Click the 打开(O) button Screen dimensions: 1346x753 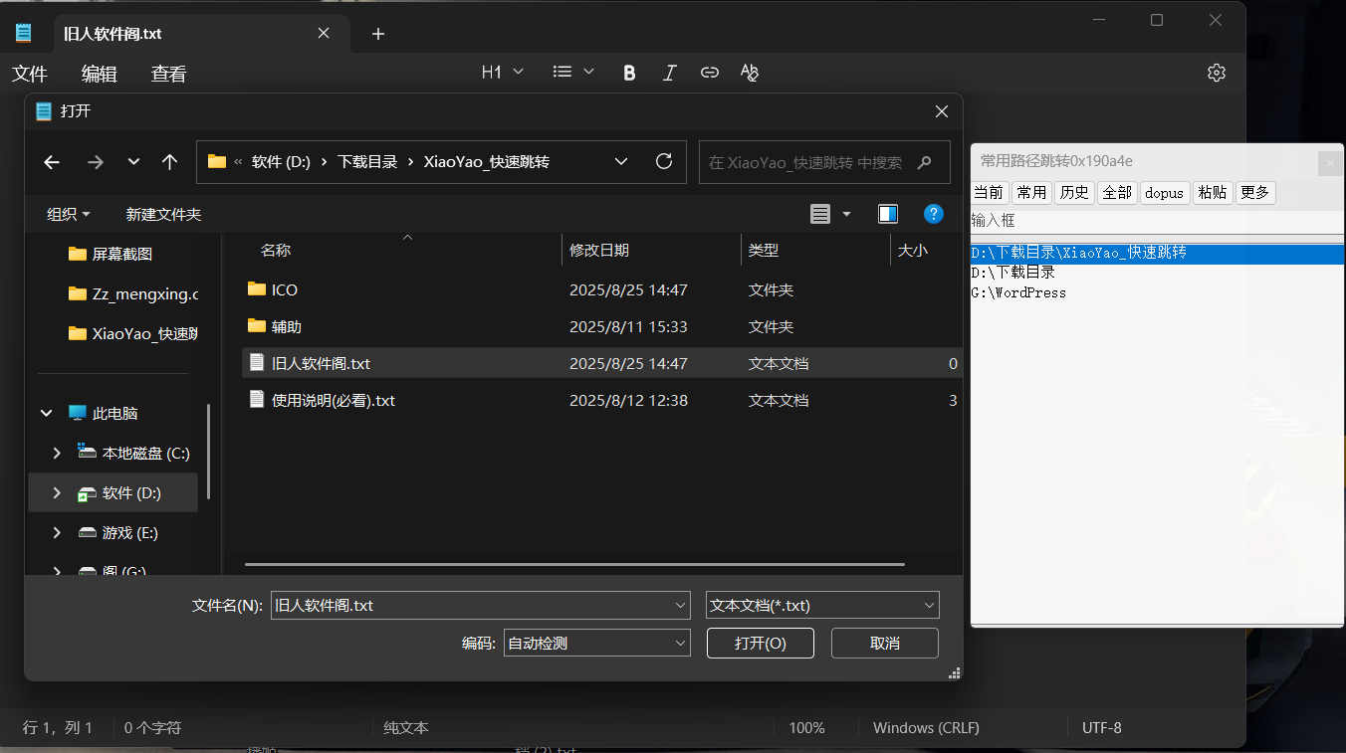[761, 643]
